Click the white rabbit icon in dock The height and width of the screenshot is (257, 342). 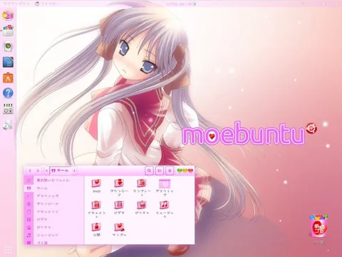coord(8,124)
